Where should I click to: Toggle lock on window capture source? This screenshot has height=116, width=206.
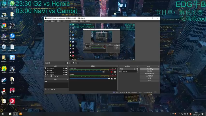[x=66, y=70]
